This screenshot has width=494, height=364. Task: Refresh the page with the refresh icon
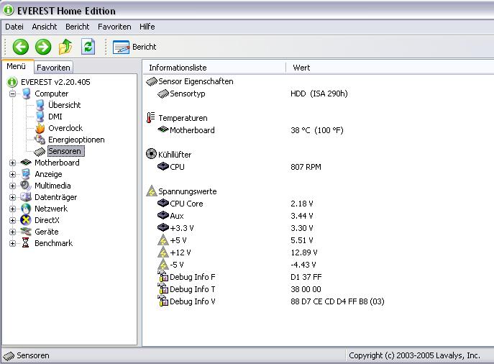coord(88,47)
